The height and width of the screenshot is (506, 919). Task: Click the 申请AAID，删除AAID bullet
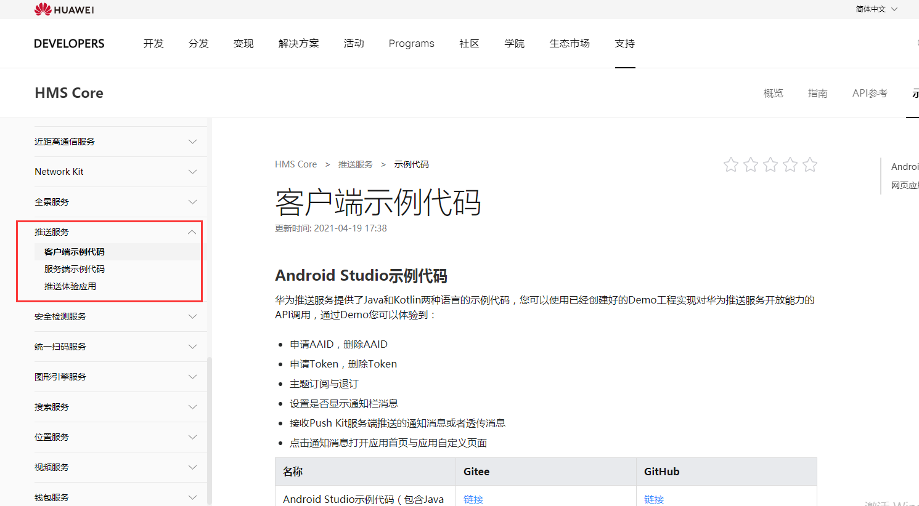tap(339, 344)
